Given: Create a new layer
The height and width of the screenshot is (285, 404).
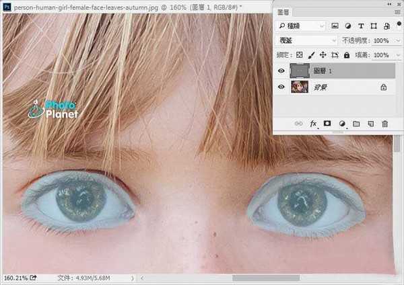Looking at the screenshot, I should pos(370,124).
